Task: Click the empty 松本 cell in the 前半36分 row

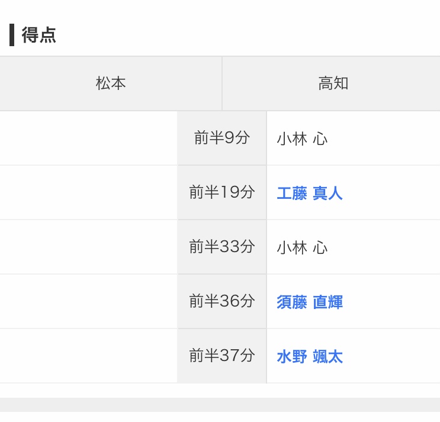Action: coord(89,301)
